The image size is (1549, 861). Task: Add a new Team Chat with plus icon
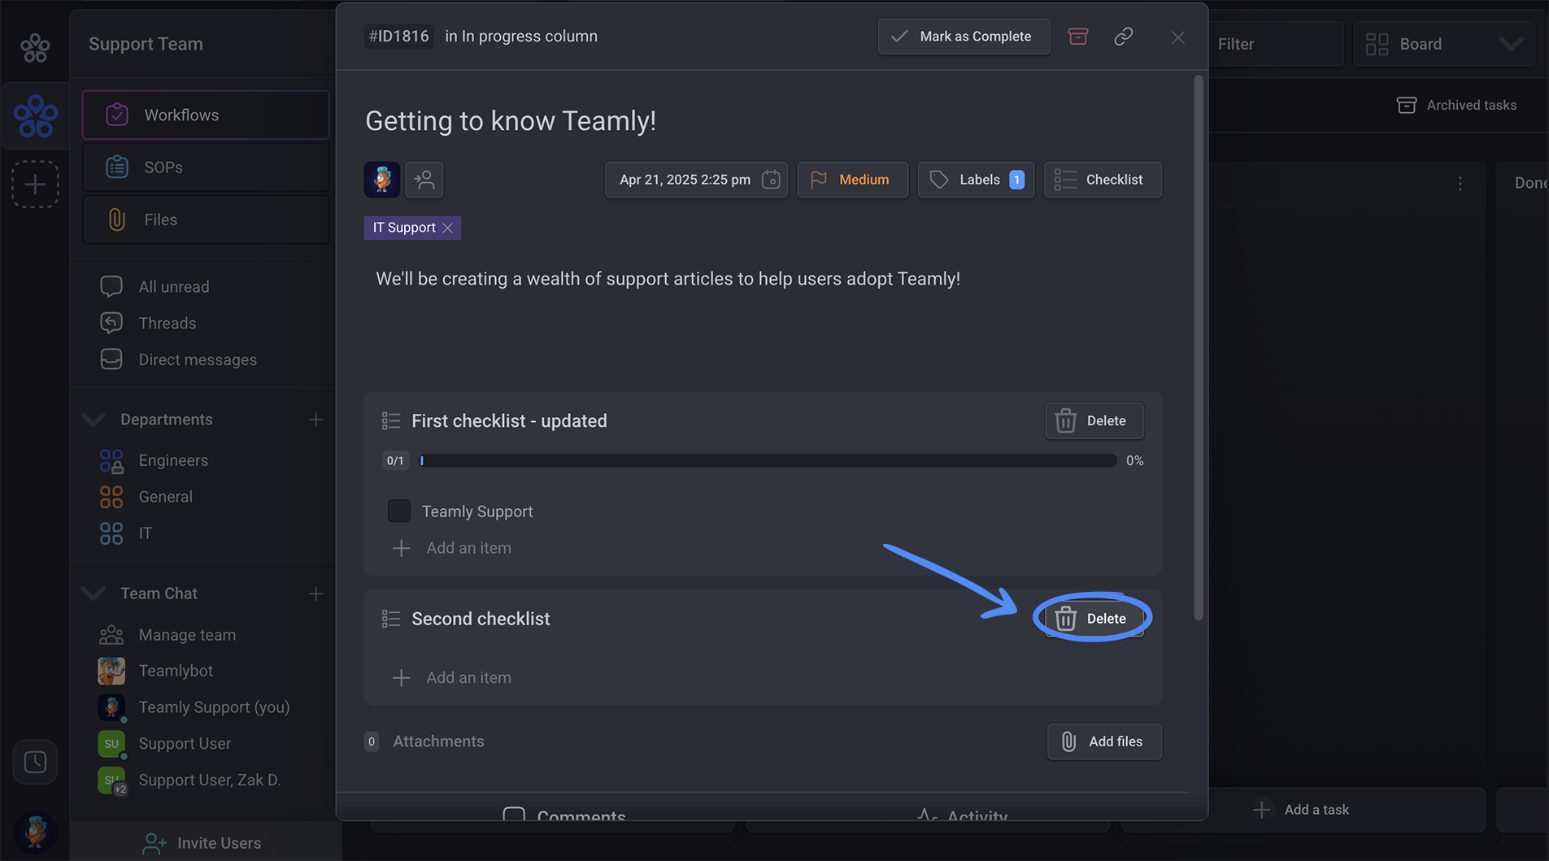(x=315, y=594)
